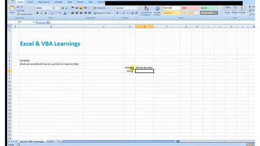Open the Name Box dropdown arrow
This screenshot has height=146, width=260.
tap(33, 22)
